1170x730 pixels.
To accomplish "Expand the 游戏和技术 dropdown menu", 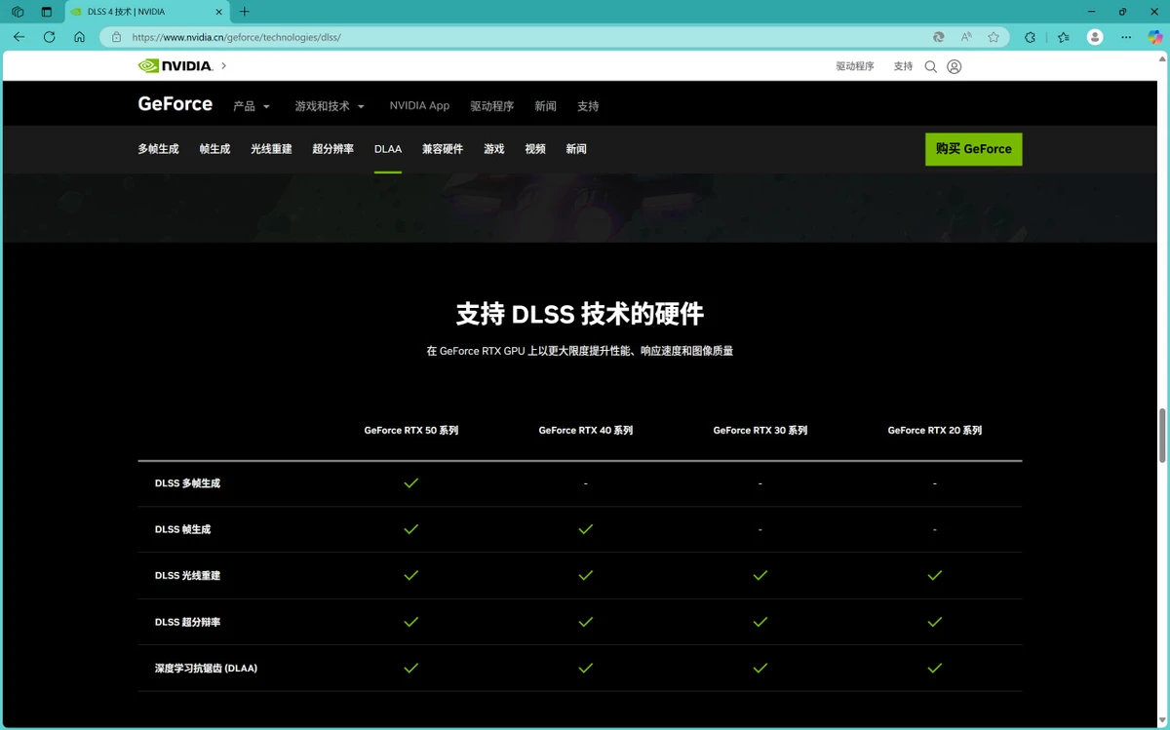I will pos(330,106).
